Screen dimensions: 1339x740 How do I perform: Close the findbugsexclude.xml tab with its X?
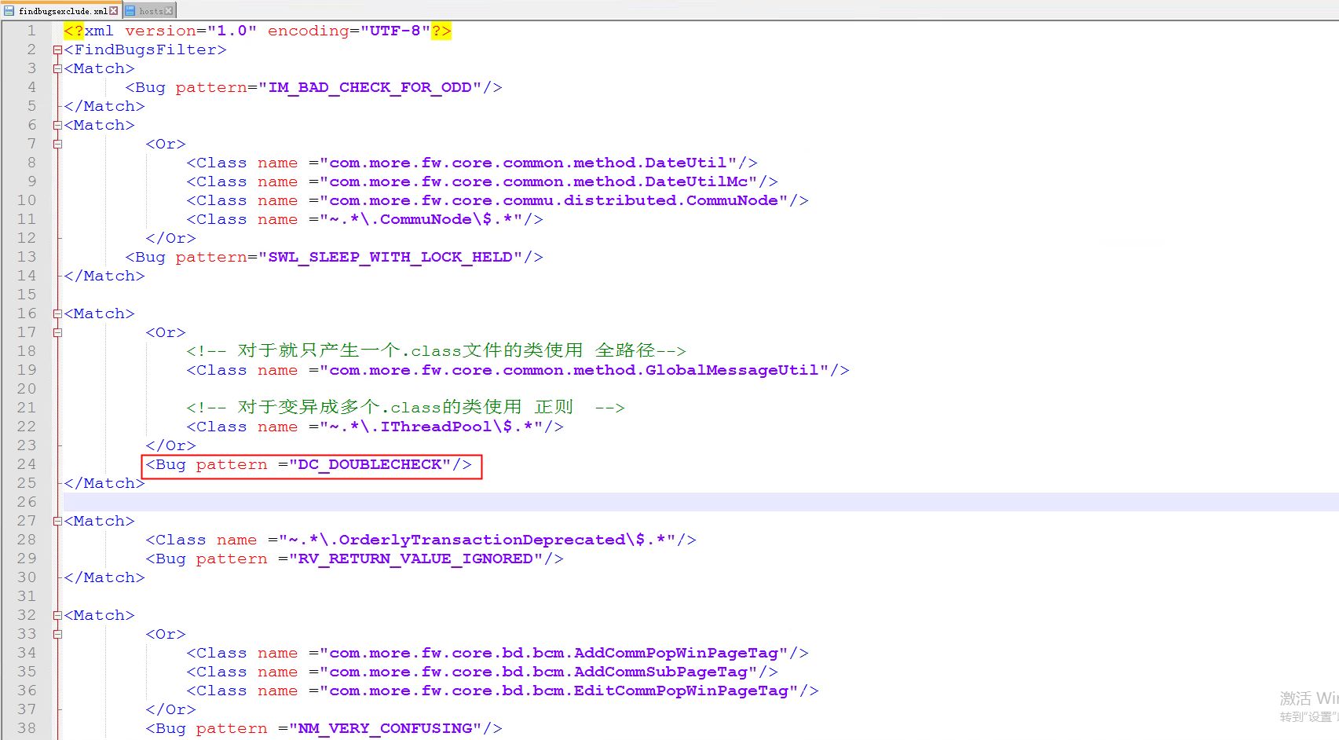(114, 11)
